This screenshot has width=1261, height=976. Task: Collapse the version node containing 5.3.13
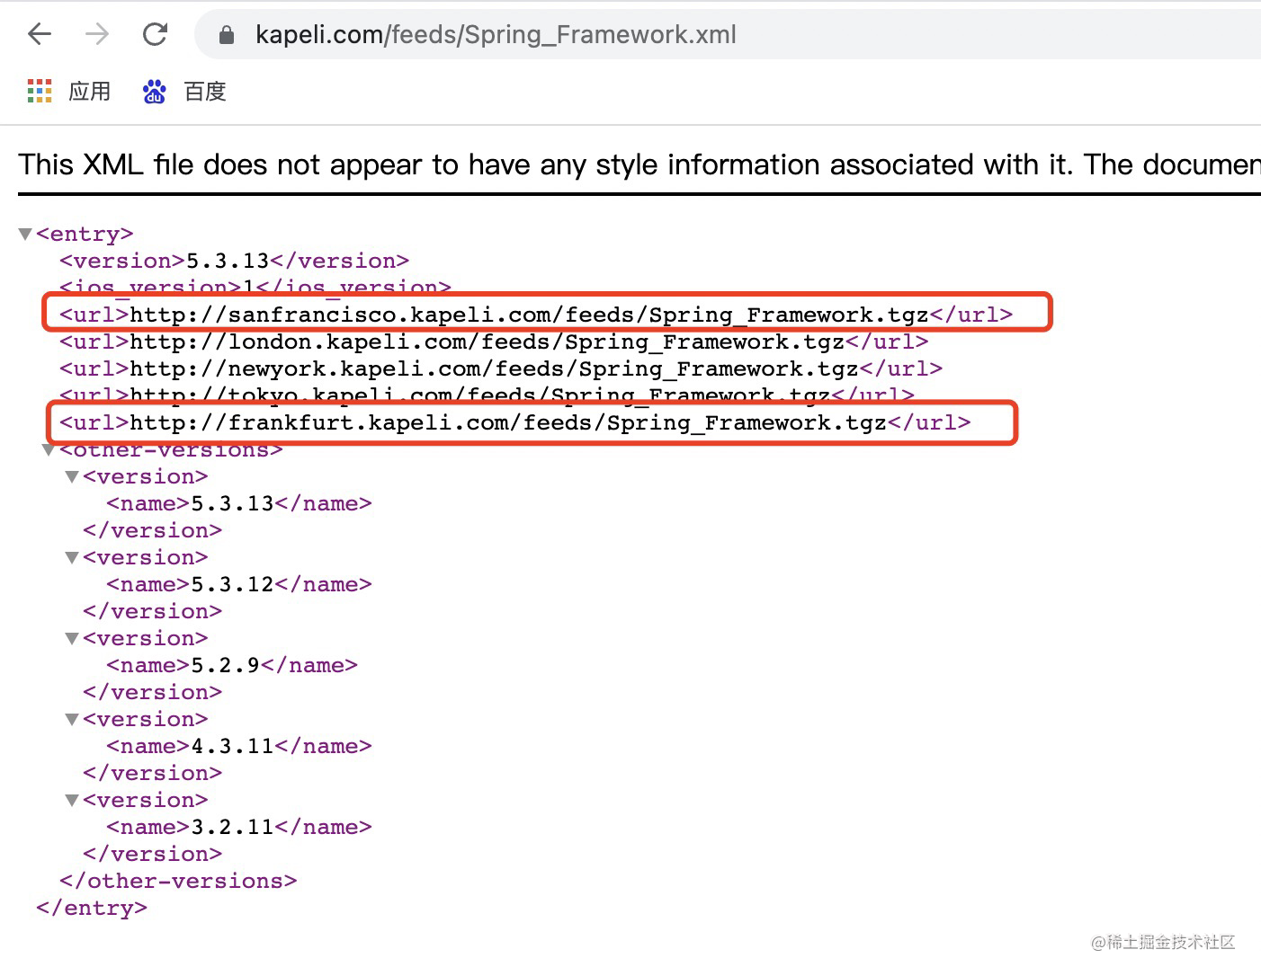coord(72,476)
